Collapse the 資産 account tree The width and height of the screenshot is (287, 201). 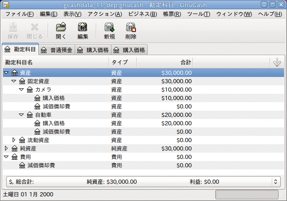[6, 73]
